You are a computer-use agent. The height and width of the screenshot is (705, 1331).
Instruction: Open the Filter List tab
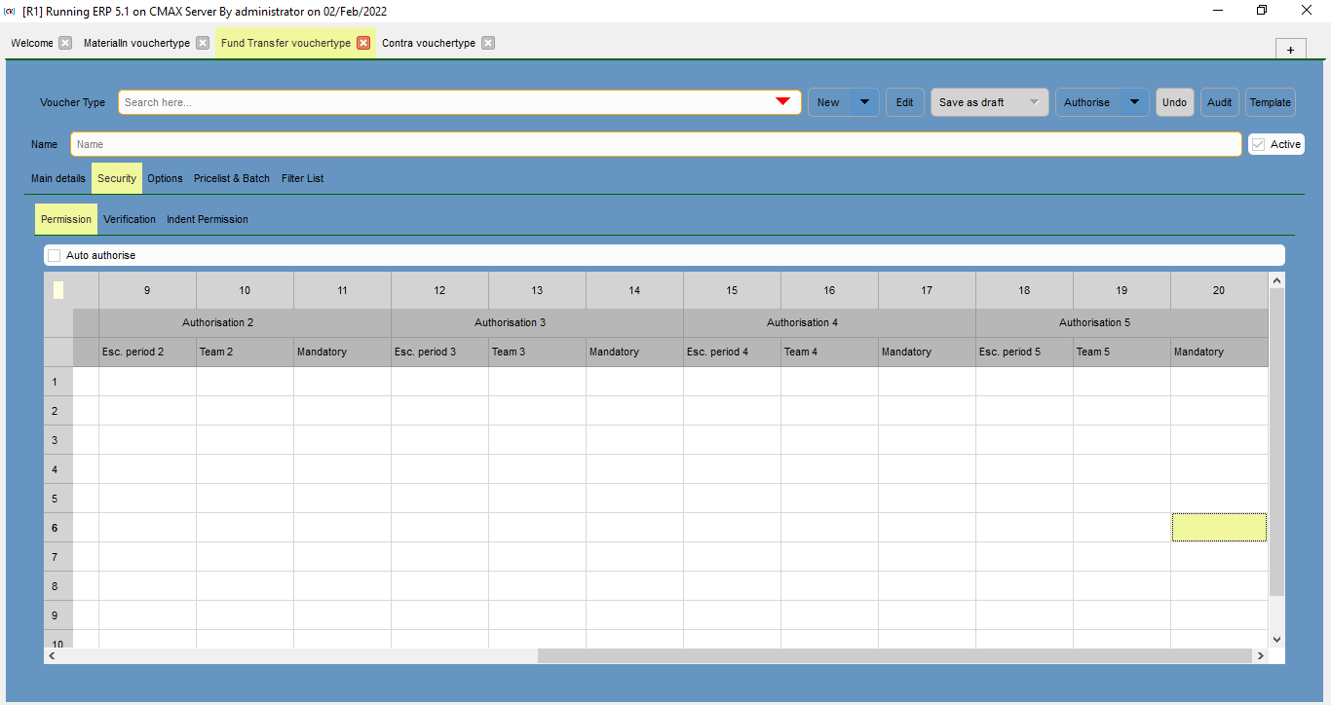[x=303, y=178]
